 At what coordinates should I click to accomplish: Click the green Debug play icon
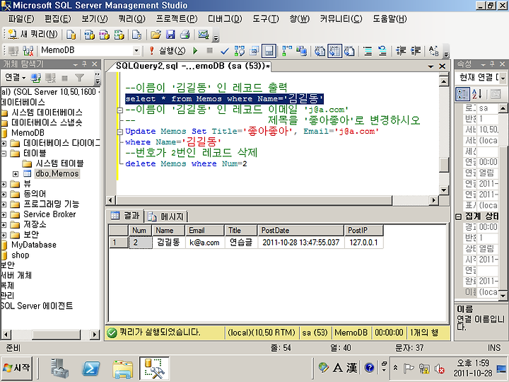(x=195, y=51)
